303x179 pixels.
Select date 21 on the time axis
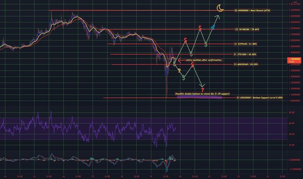point(209,176)
